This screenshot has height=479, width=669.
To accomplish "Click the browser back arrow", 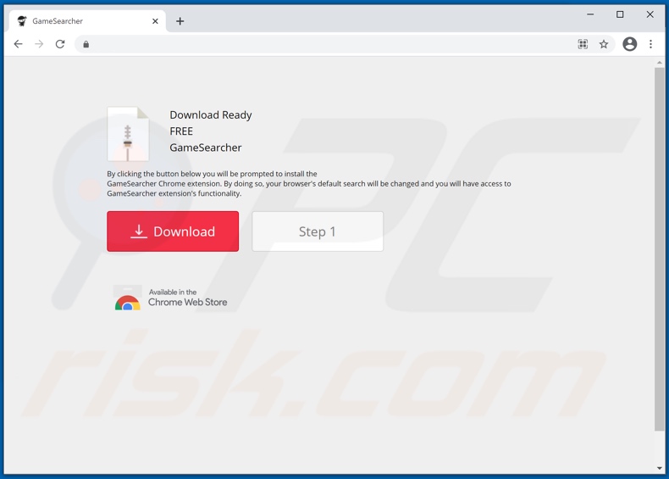I will click(x=18, y=44).
